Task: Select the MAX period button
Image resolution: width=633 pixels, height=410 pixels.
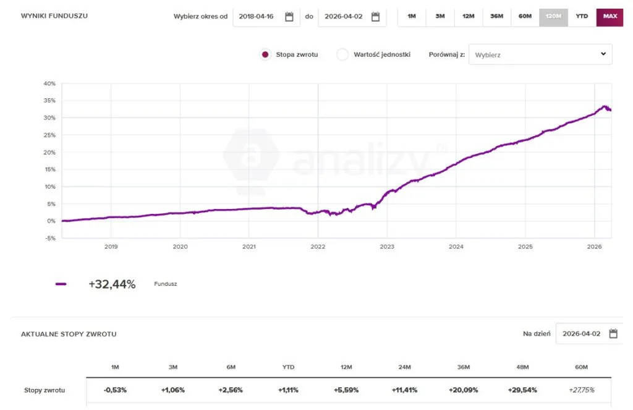Action: pyautogui.click(x=610, y=16)
